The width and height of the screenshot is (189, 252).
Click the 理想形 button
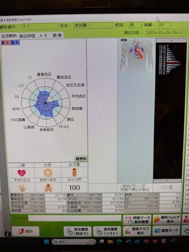point(81,159)
